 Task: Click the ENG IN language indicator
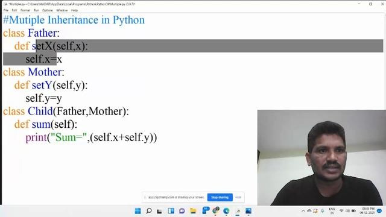click(332, 211)
